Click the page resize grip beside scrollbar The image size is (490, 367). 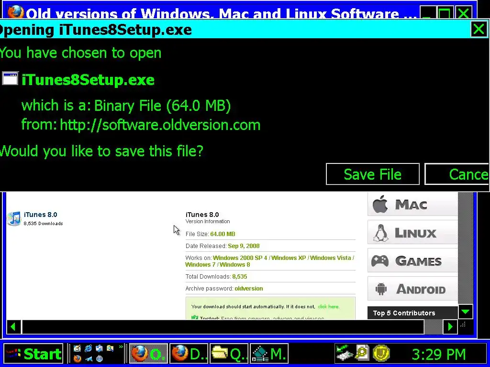[x=463, y=324]
